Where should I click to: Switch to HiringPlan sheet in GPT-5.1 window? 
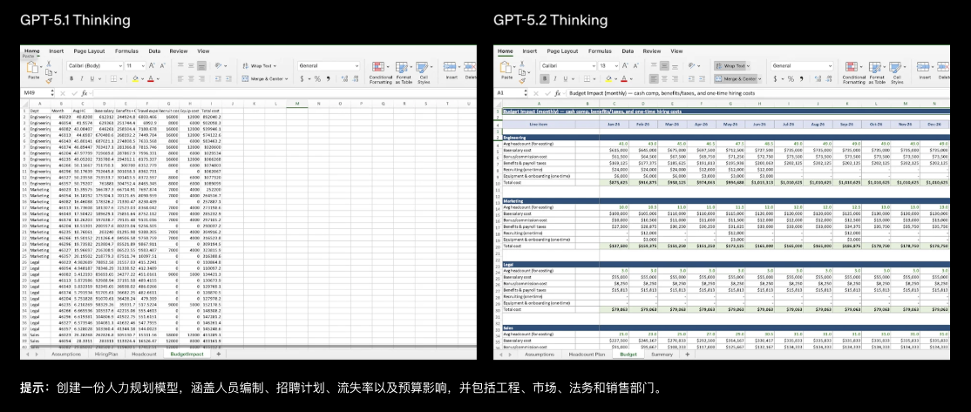(105, 354)
